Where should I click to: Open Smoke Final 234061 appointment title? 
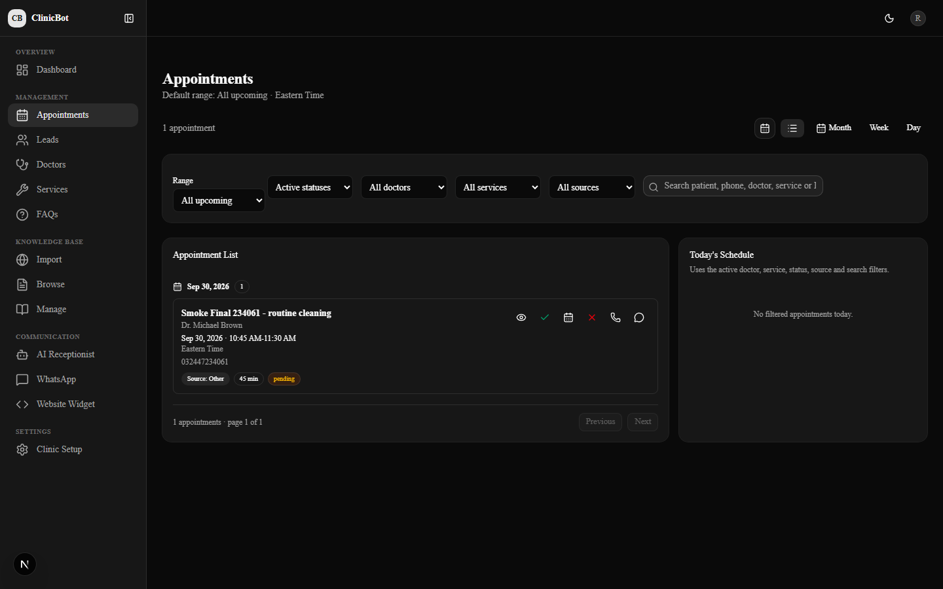tap(256, 313)
